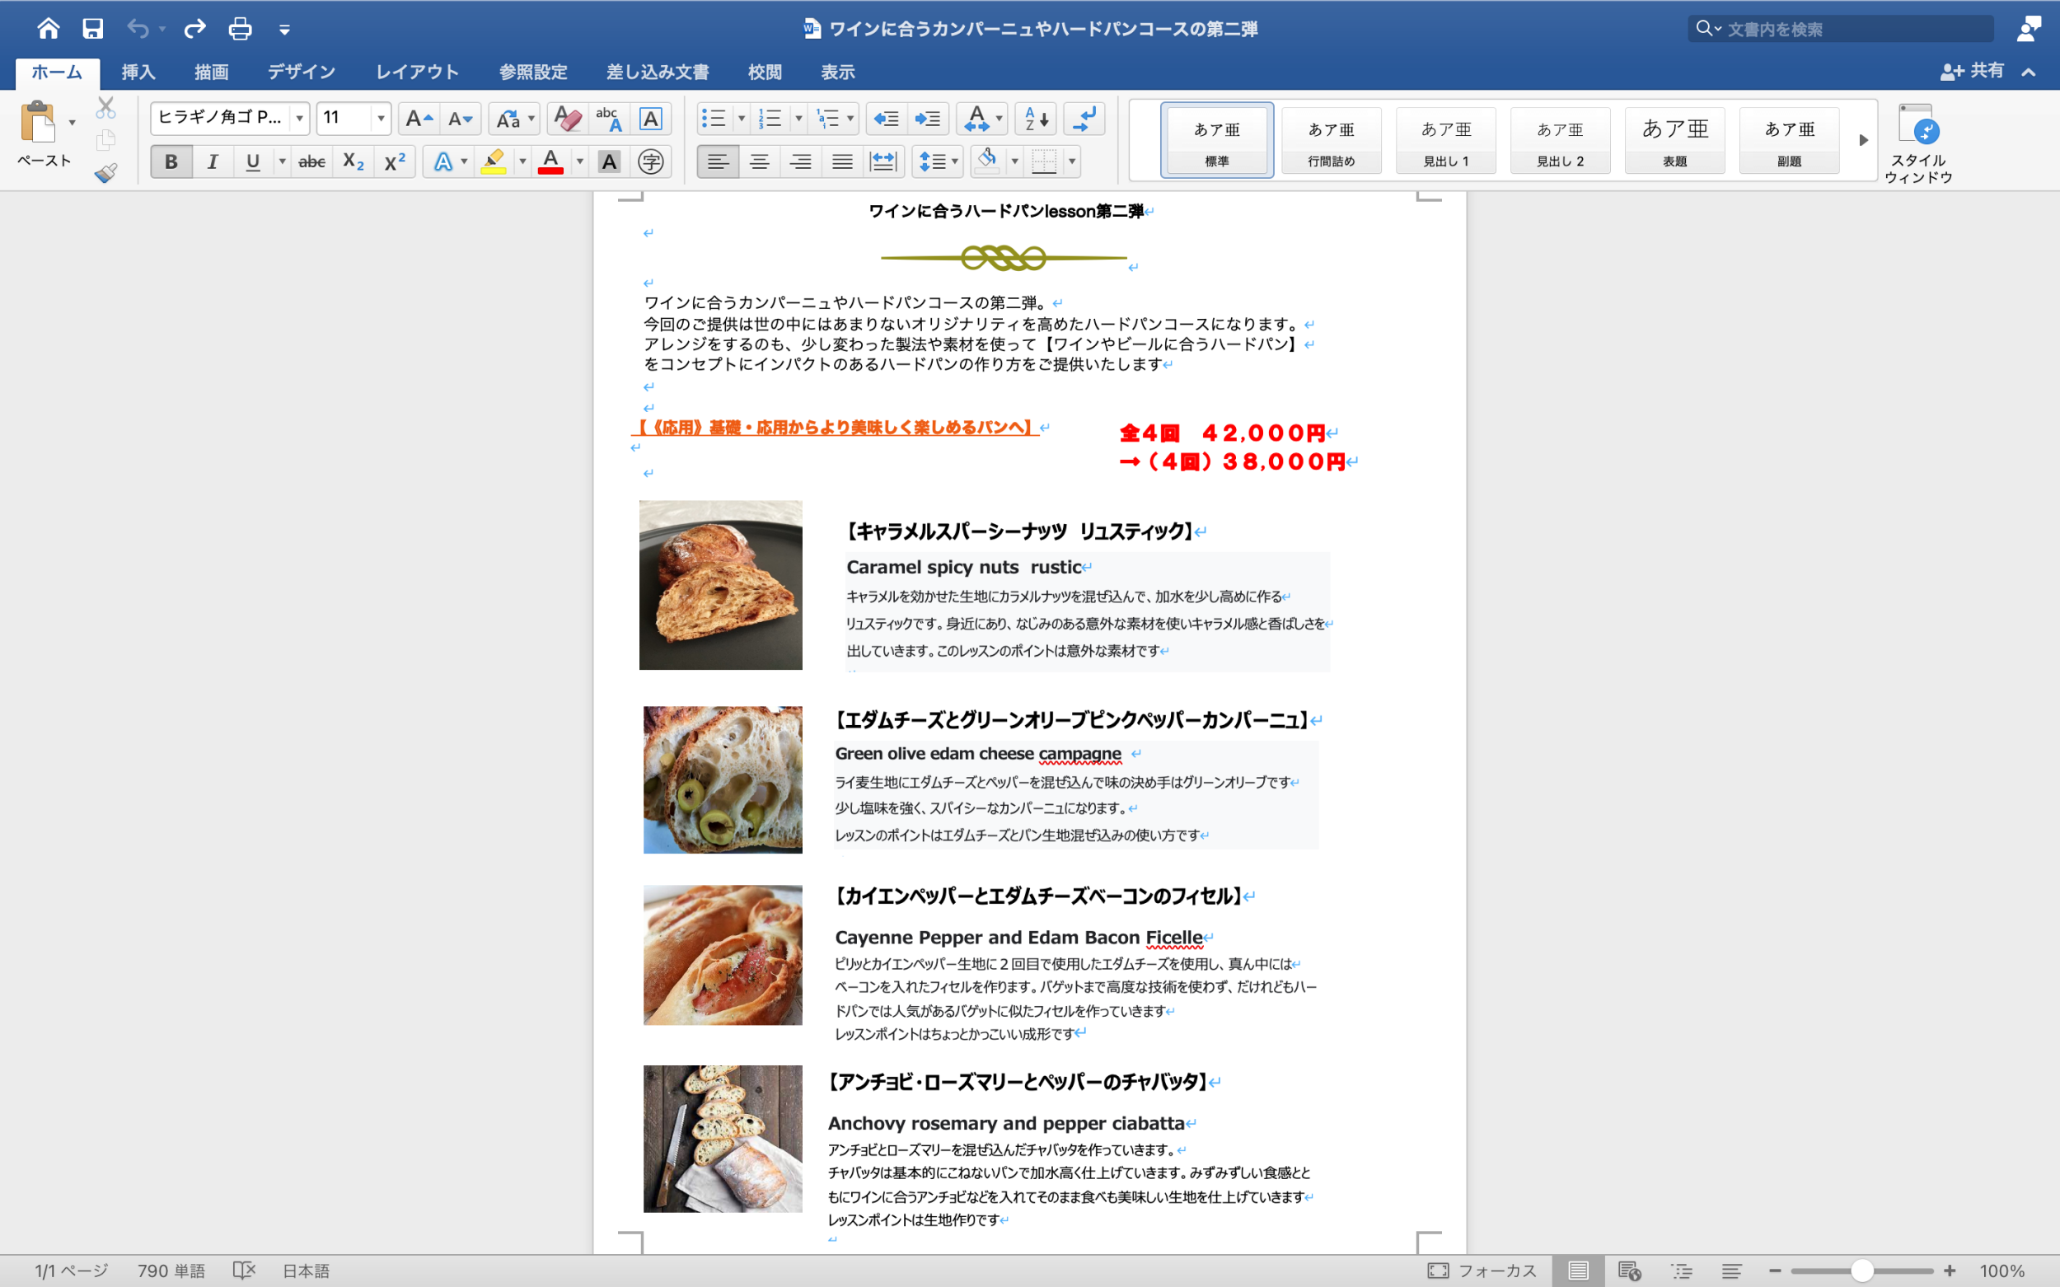Switch to the レイアウト tab
Screen dimensions: 2060x1287
click(417, 73)
